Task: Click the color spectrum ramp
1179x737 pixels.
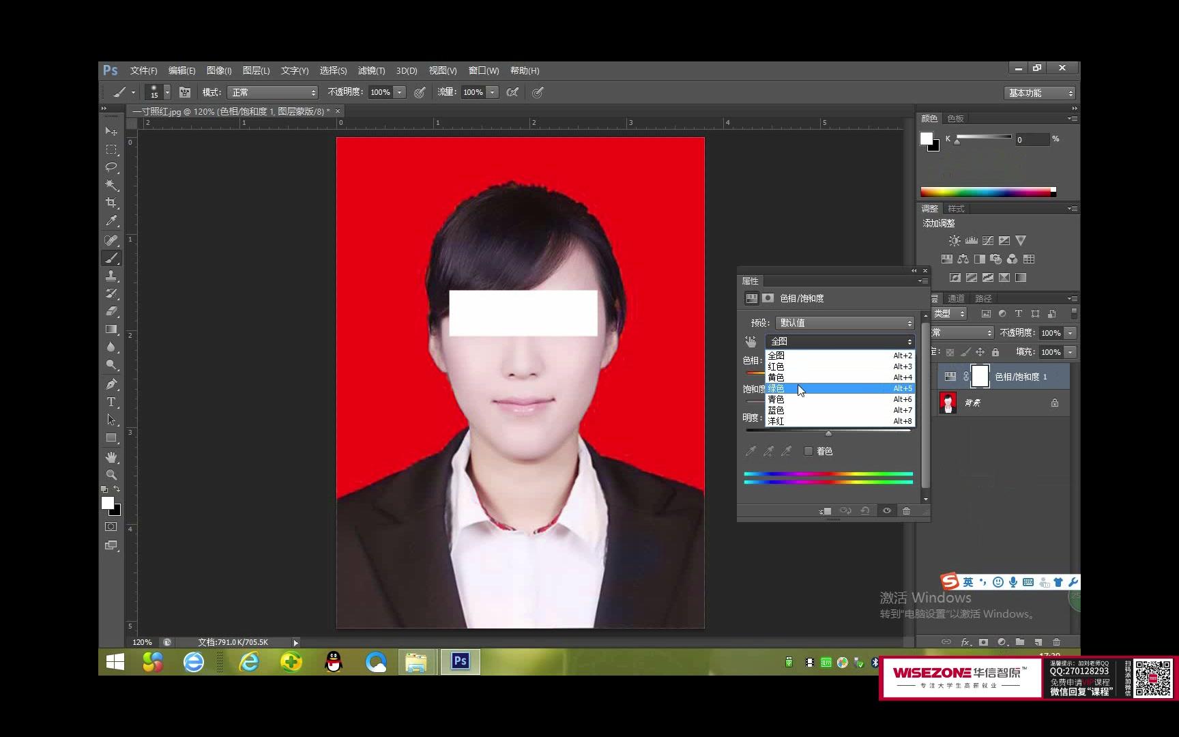Action: point(988,192)
